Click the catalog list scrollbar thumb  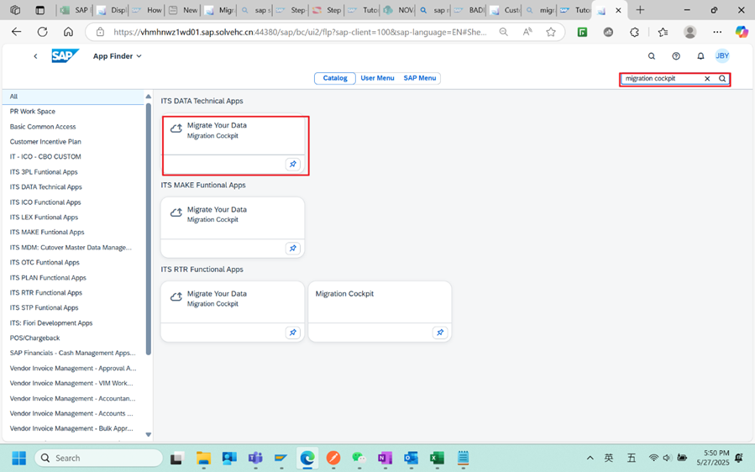149,228
